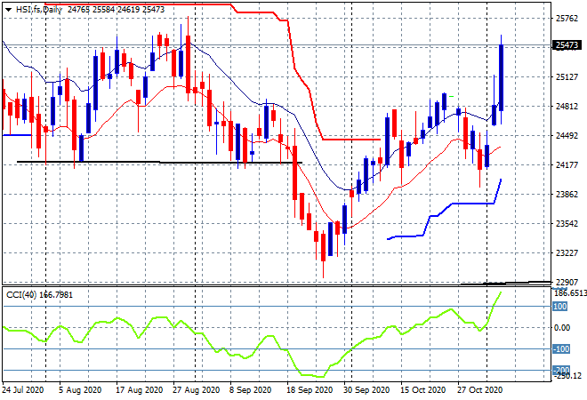Image resolution: width=587 pixels, height=400 pixels.
Task: Click the 25127 price axis label
Action: 567,77
